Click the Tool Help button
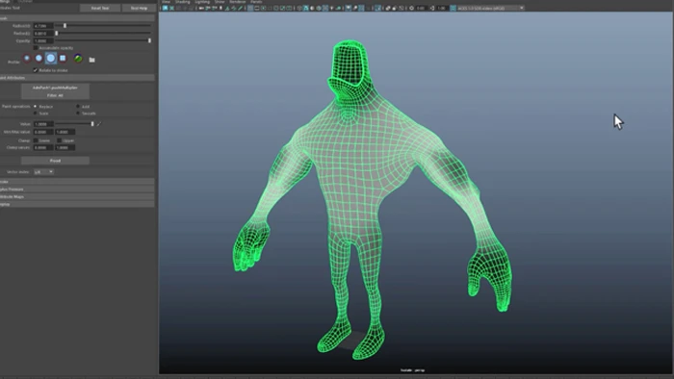 pyautogui.click(x=139, y=8)
